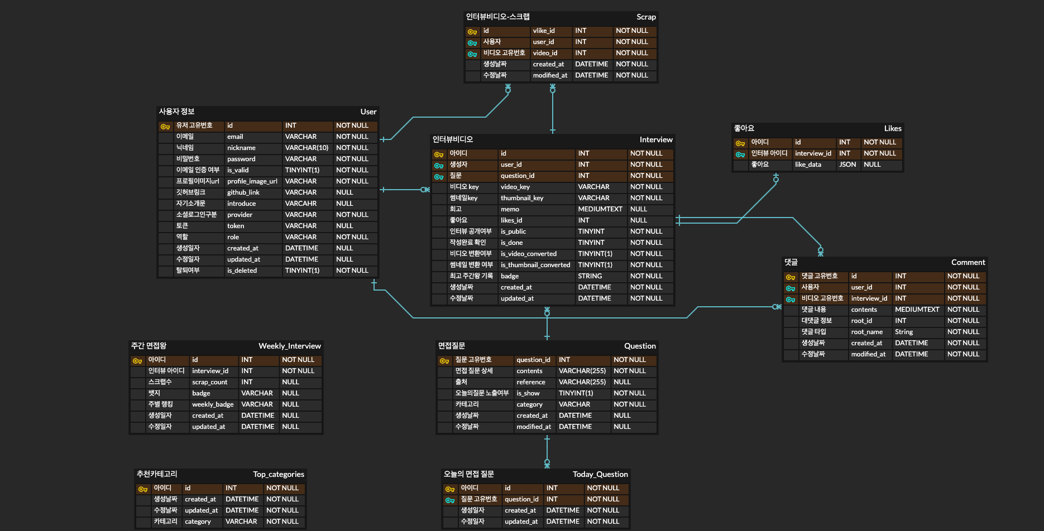This screenshot has width=1044, height=531.
Task: Click VARCHAR(255) type of Question contents row
Action: pos(582,371)
